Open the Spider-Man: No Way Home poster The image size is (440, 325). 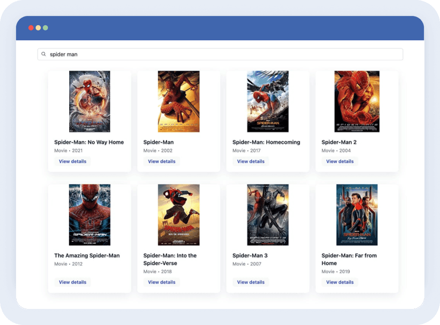click(90, 102)
